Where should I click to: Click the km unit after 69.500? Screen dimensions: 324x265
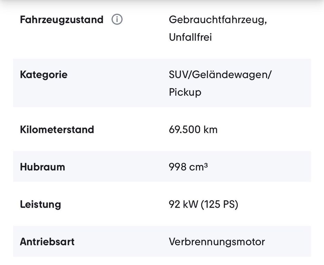[210, 130]
